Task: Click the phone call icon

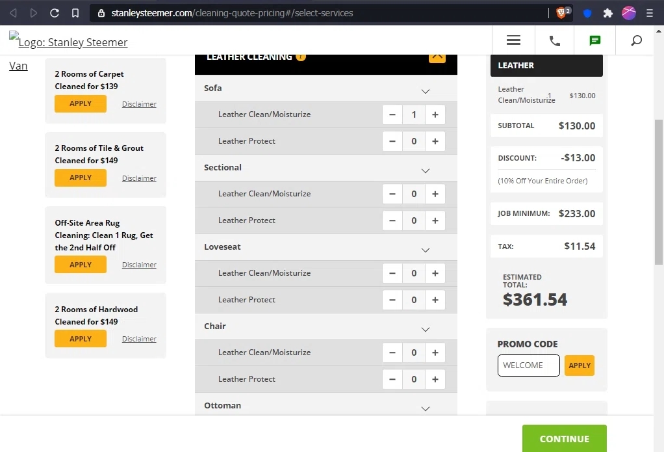Action: 554,40
